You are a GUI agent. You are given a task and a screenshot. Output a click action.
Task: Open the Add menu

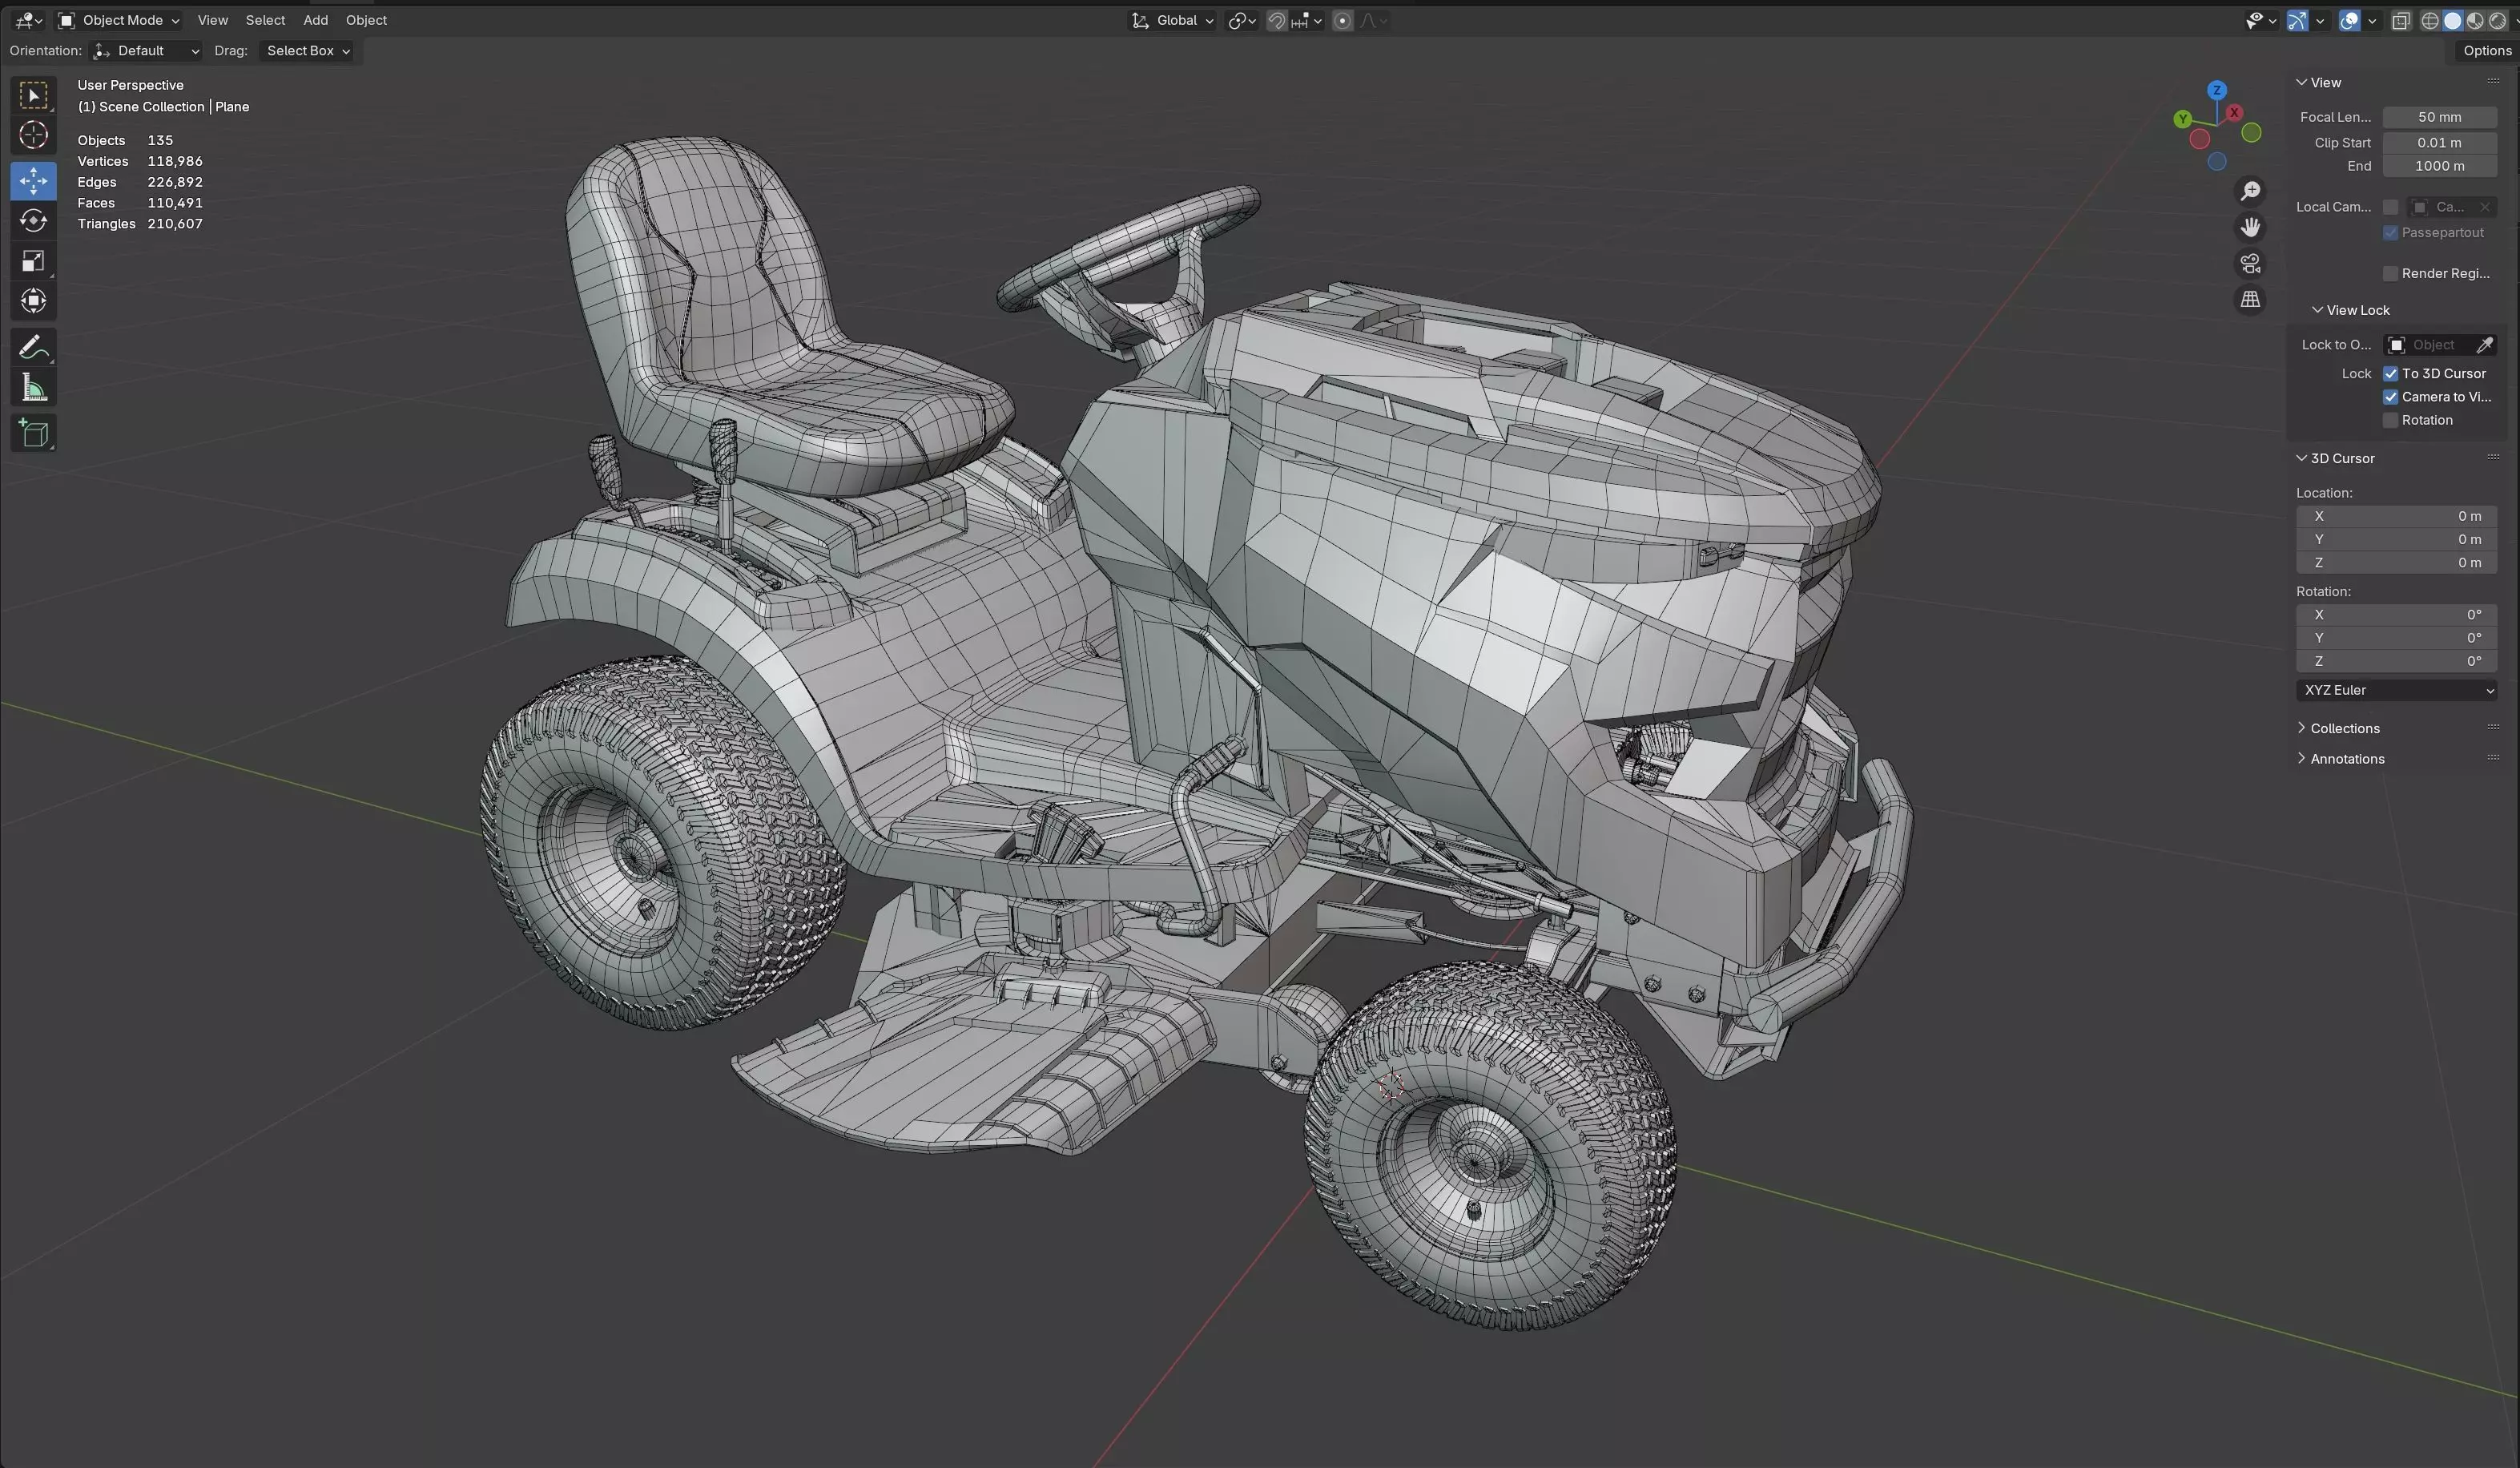click(315, 20)
